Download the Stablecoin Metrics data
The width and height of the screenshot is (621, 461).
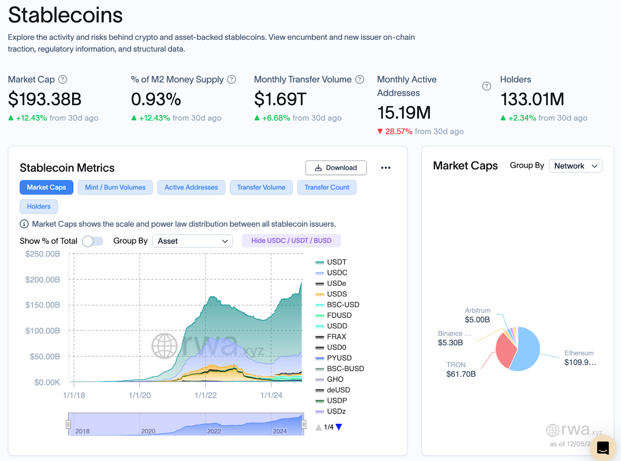pyautogui.click(x=336, y=168)
